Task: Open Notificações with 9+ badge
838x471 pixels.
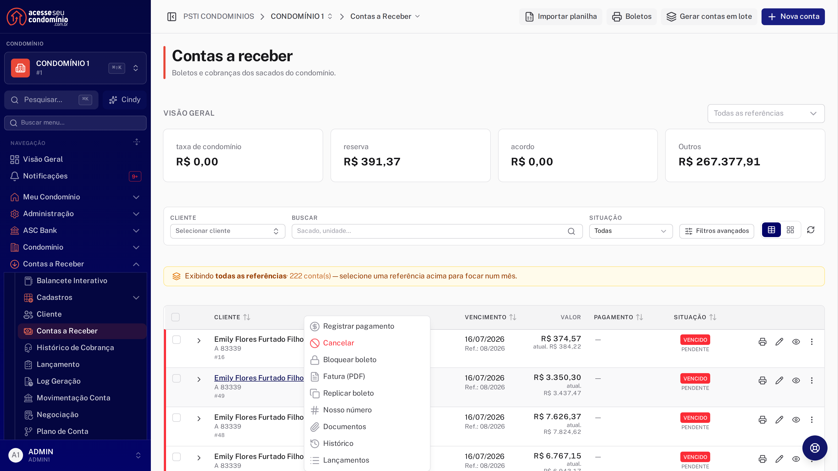Action: (75, 176)
